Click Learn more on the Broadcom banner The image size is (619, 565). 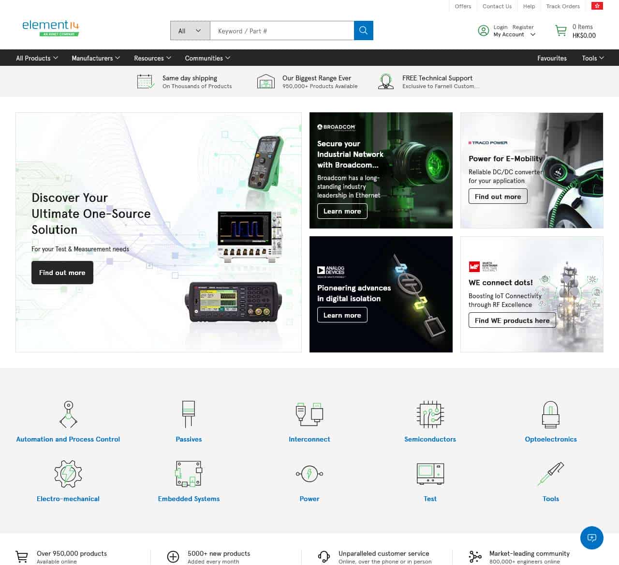point(342,211)
